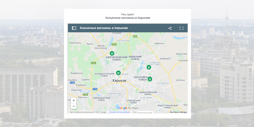
Task: Click the Картографические данные © 2021 Google text
Action: point(88,112)
